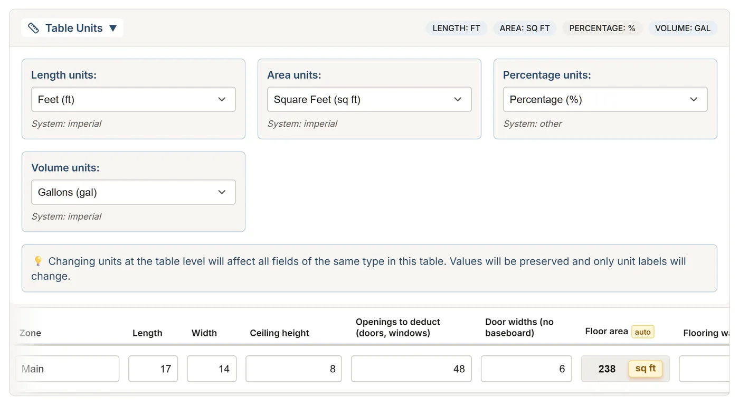The image size is (739, 405).
Task: Click the Zone column header
Action: point(30,333)
